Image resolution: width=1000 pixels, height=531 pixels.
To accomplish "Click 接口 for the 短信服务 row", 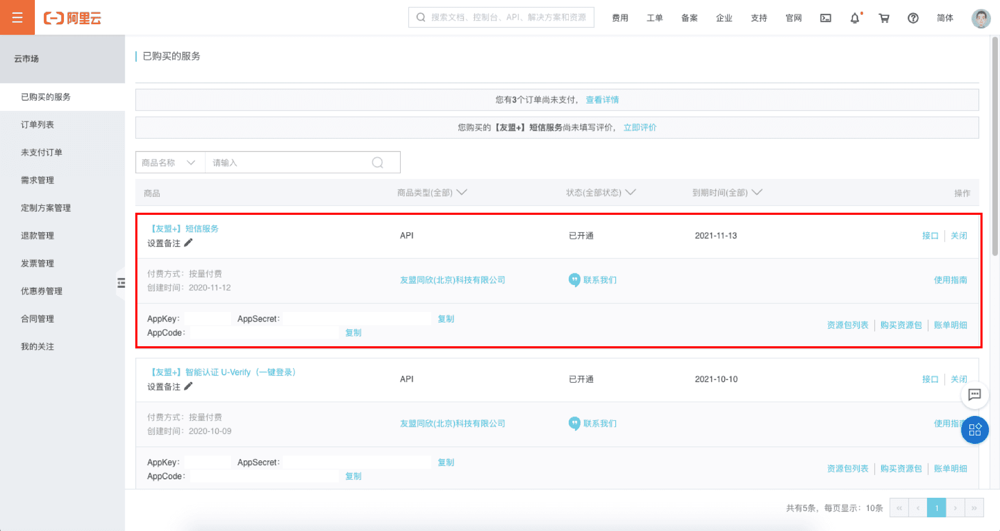I will 930,235.
